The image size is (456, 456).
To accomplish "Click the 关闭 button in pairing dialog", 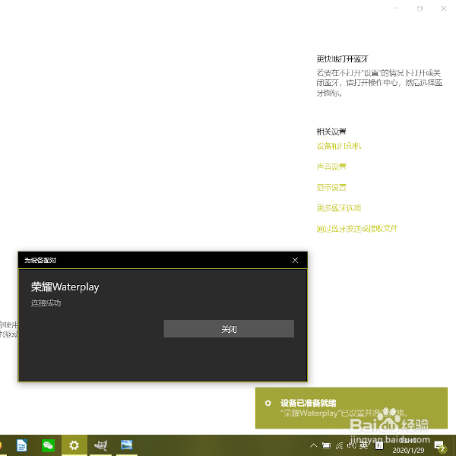I will (x=229, y=328).
